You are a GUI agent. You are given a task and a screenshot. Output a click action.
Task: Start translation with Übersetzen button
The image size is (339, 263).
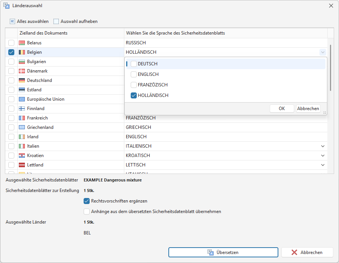click(x=223, y=252)
